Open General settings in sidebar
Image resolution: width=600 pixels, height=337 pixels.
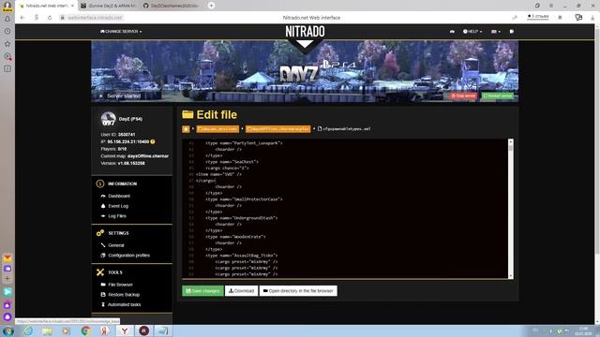(116, 245)
